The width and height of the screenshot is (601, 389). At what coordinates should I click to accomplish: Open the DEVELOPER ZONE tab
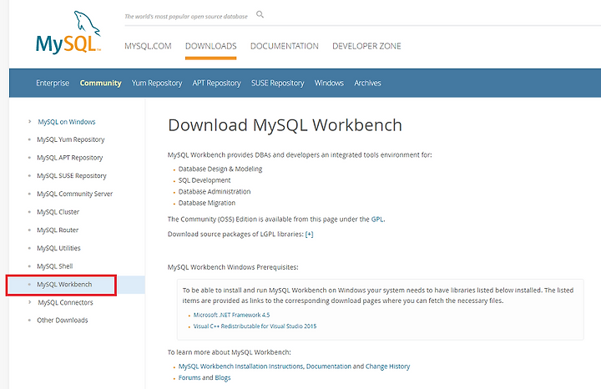(366, 46)
